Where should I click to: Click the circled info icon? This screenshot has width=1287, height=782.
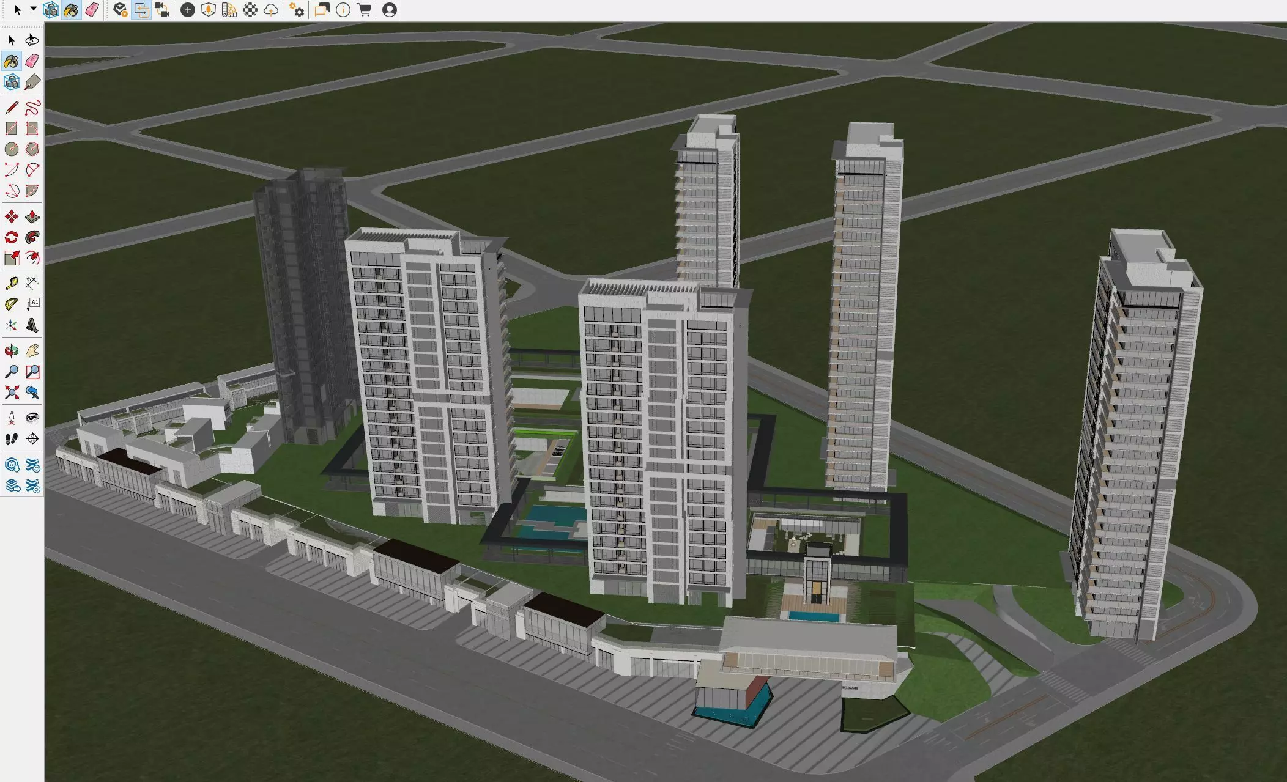click(x=343, y=10)
